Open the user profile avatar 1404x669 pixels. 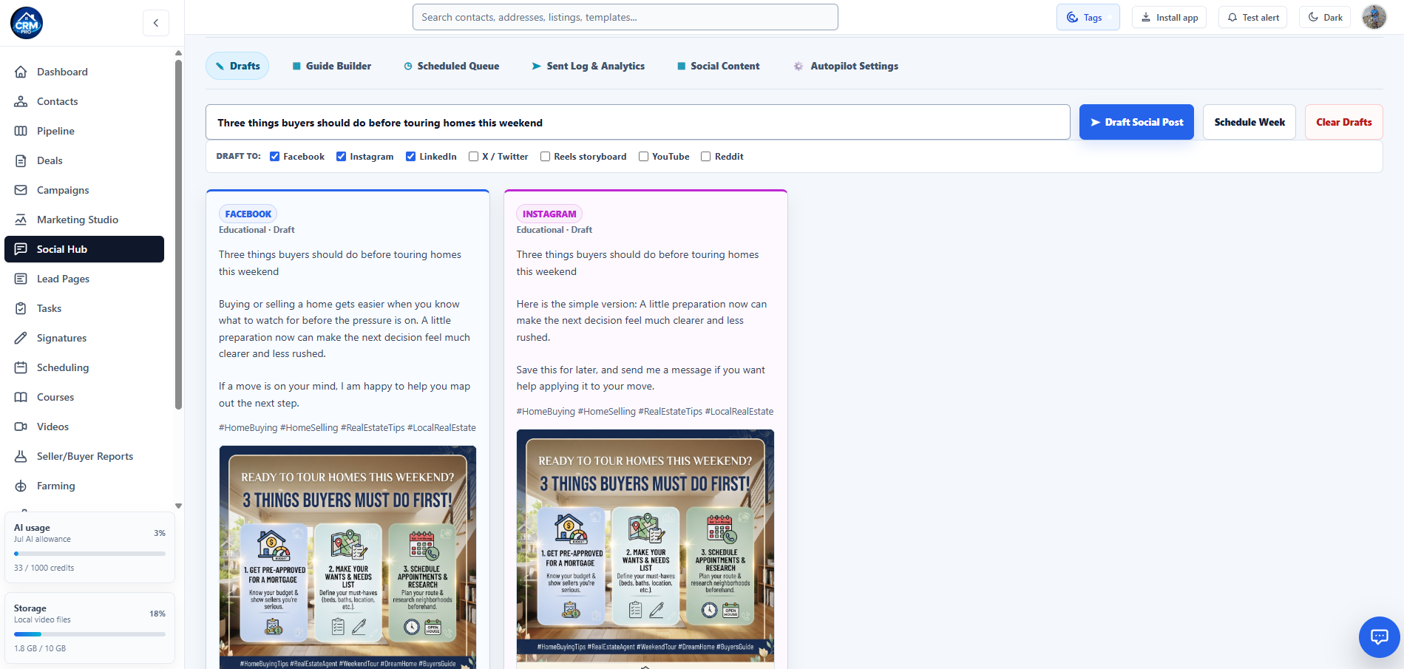[1374, 17]
